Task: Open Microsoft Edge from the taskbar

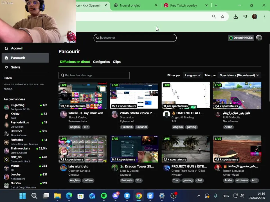Action: click(69, 196)
